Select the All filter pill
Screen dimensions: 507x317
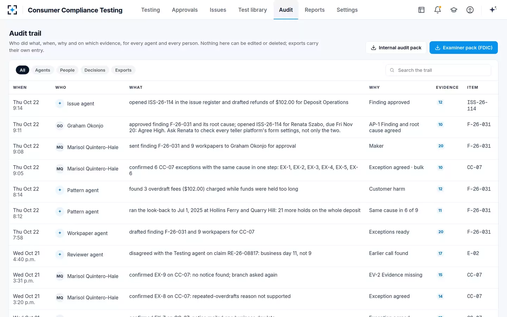tap(23, 70)
